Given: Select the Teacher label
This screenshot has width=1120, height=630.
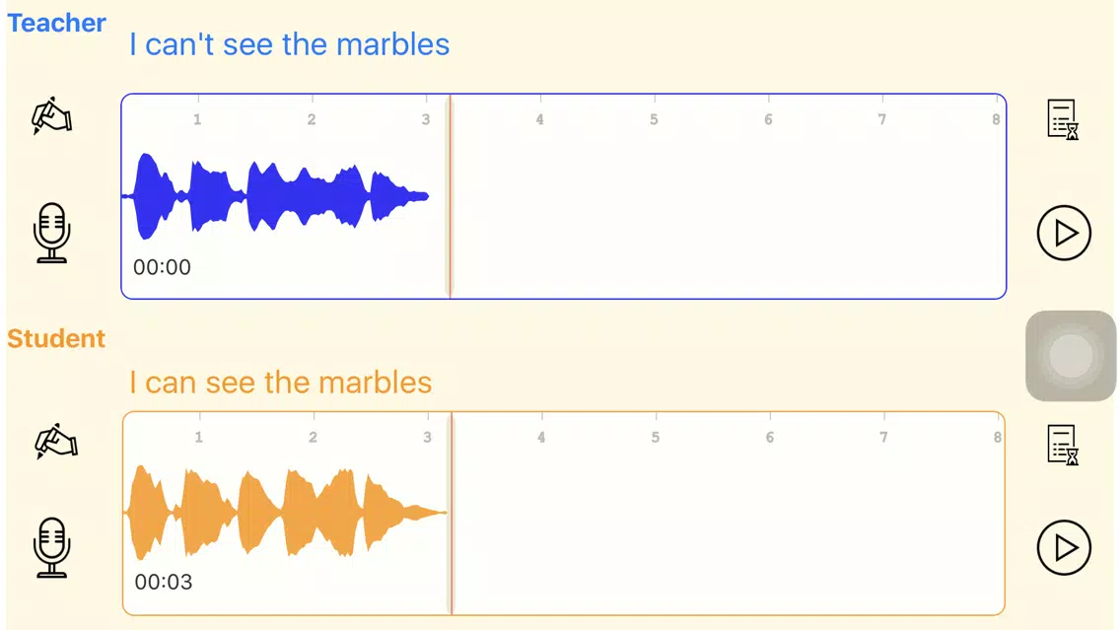Looking at the screenshot, I should (56, 23).
